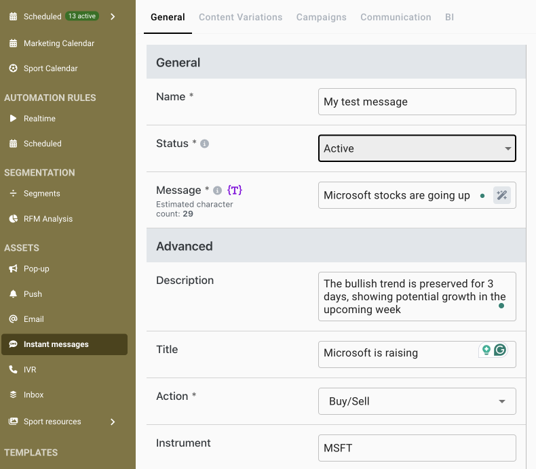Click the info icon beside Message label
Image resolution: width=536 pixels, height=469 pixels.
pos(217,190)
